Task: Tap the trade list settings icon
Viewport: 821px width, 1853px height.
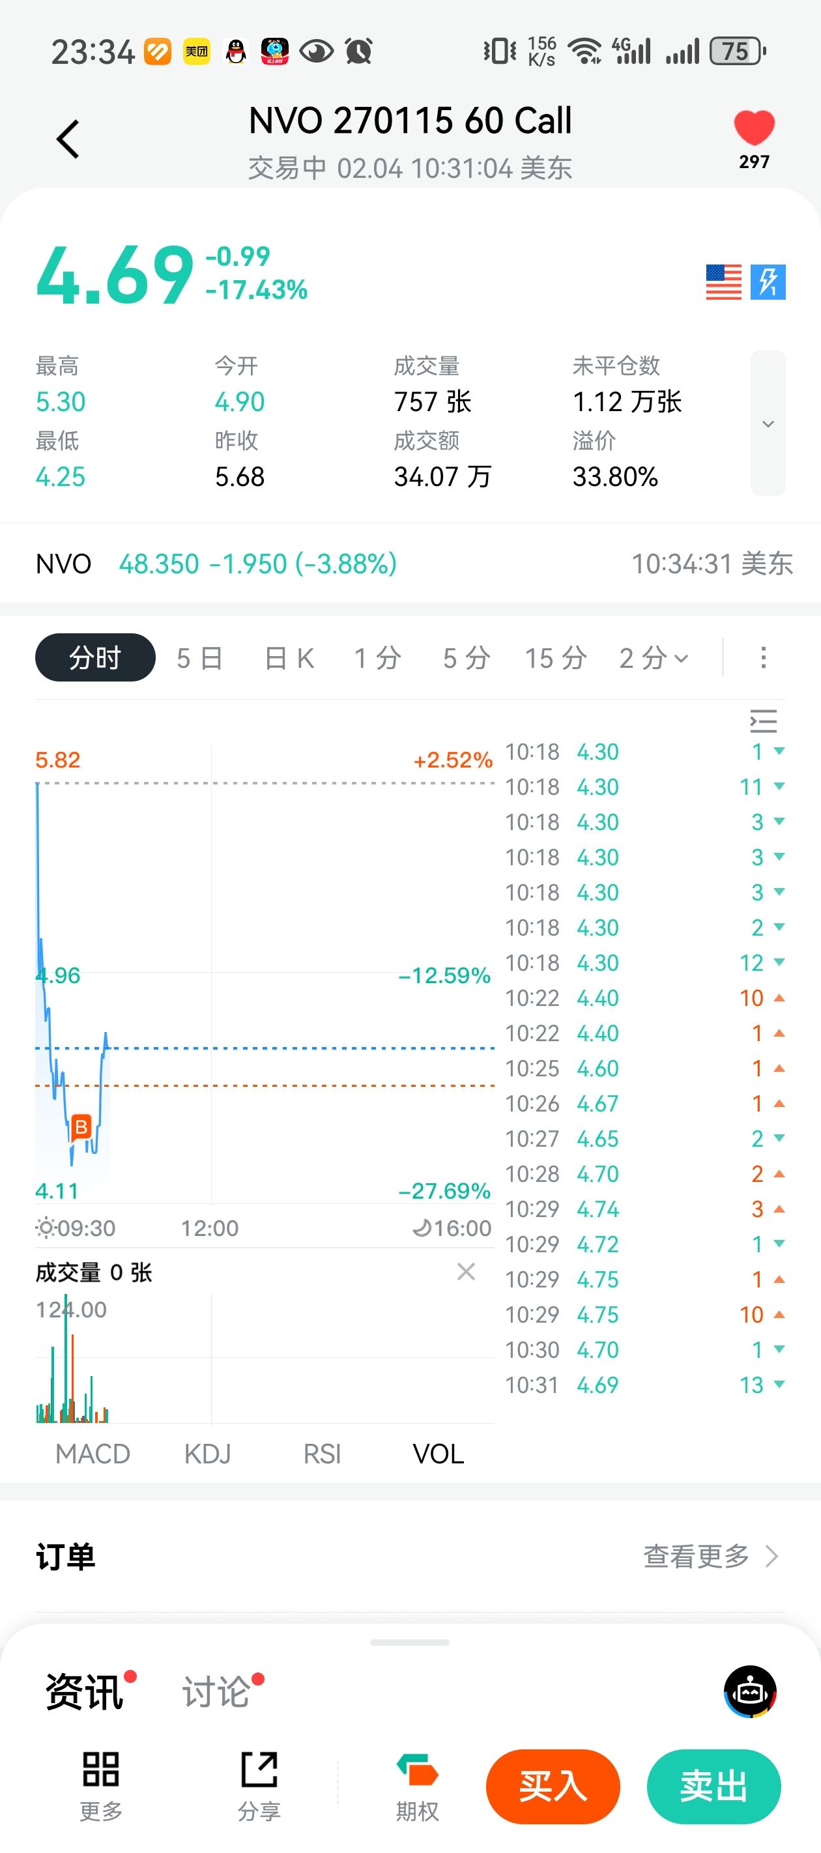Action: [763, 721]
